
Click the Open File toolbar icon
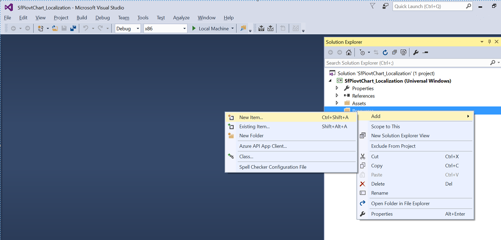point(55,28)
